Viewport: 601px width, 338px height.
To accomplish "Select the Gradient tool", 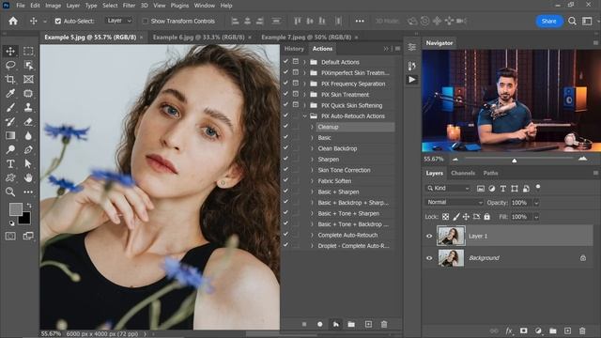I will tap(10, 135).
